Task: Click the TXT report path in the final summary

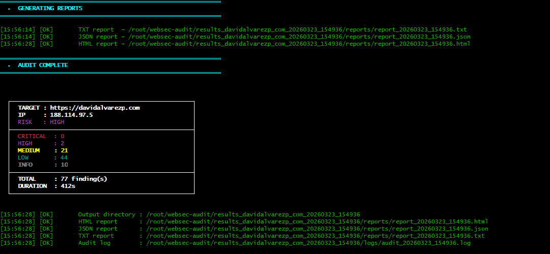Action: (x=315, y=236)
